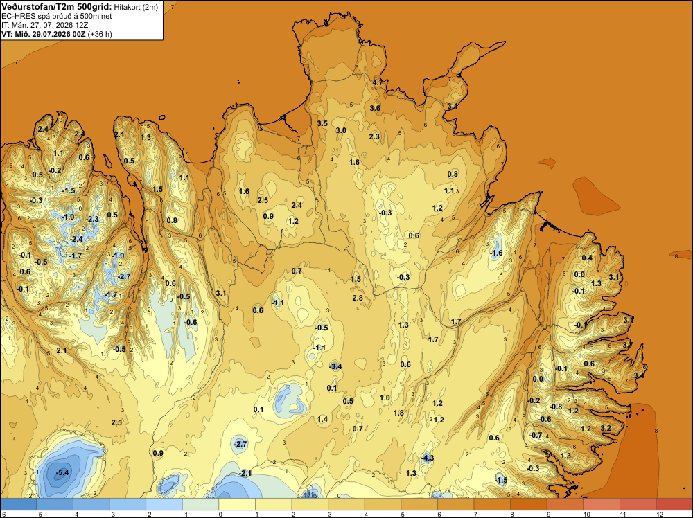Click the -0.8 temperature value
Image resolution: width=693 pixels, height=518 pixels.
tap(556, 407)
